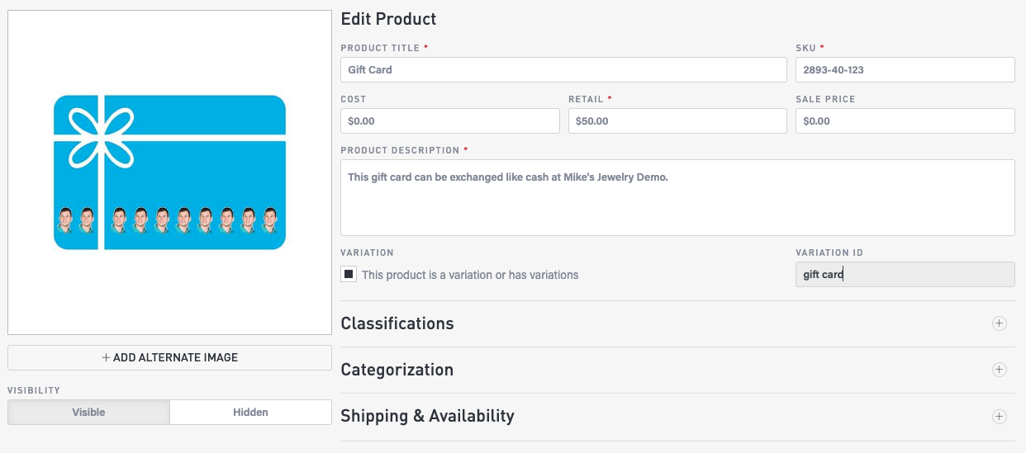
Task: Click into the SKU field
Action: (905, 70)
